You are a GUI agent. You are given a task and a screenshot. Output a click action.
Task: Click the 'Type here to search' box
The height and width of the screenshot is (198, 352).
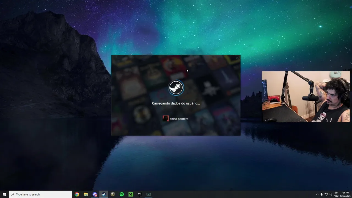point(40,194)
